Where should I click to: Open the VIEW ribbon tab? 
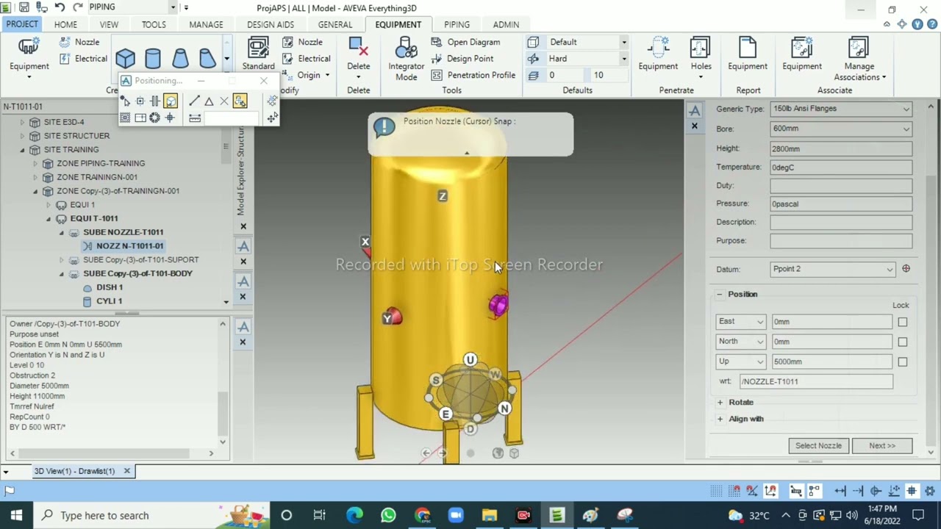[x=109, y=24]
